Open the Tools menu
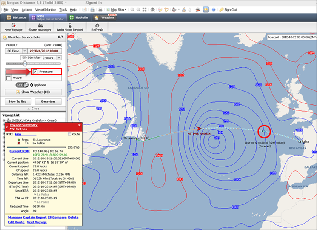Screen dimensions: 317x230 click(63, 10)
